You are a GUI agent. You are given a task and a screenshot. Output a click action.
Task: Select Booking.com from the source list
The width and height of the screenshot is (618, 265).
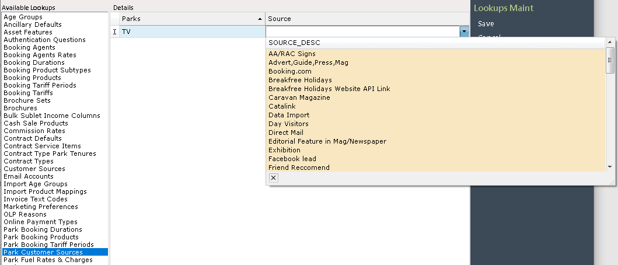tap(290, 71)
